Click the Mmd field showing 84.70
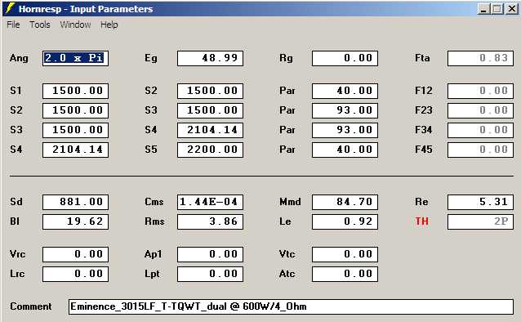 coord(345,202)
